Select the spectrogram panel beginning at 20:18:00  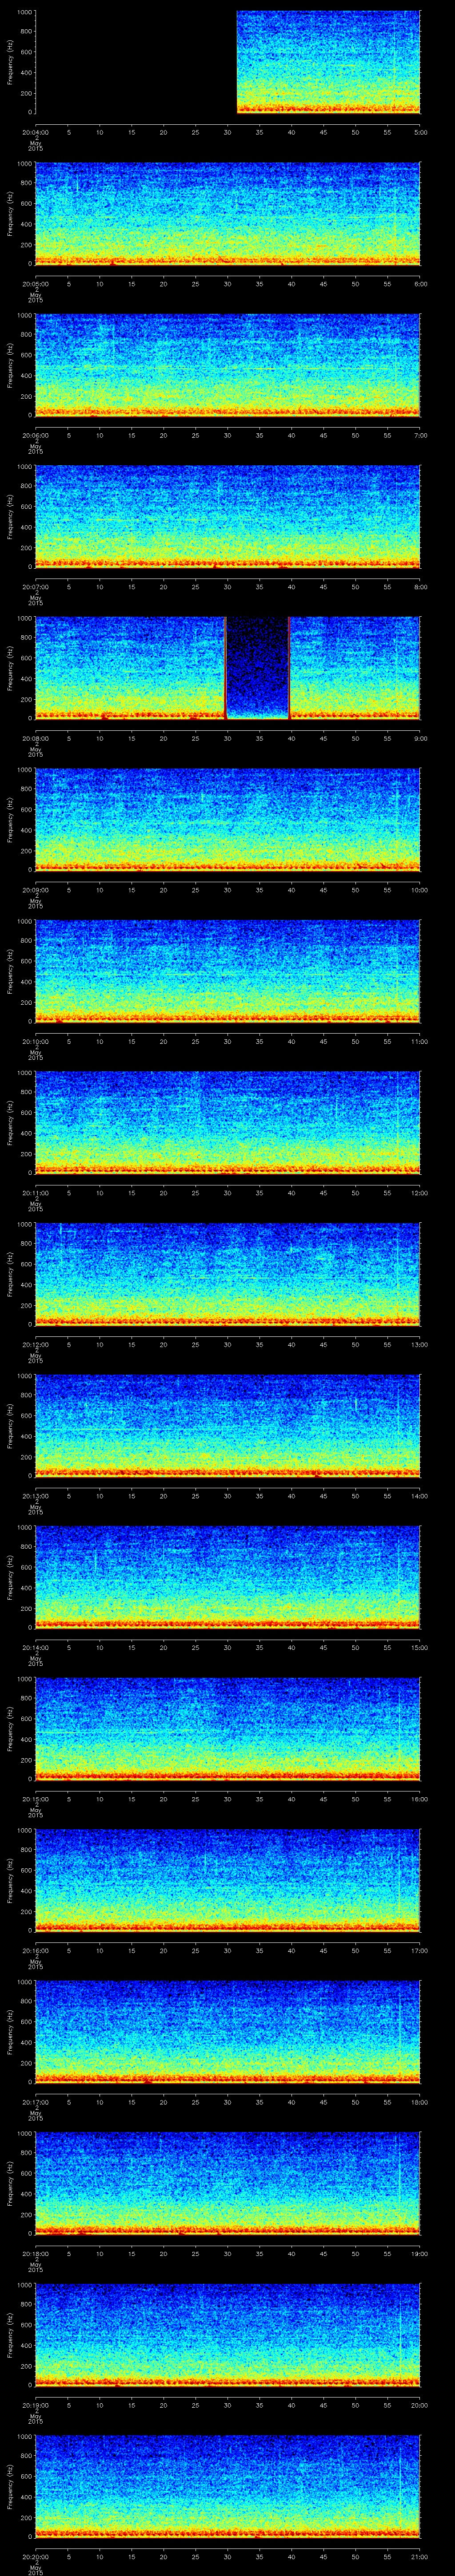(x=228, y=2183)
